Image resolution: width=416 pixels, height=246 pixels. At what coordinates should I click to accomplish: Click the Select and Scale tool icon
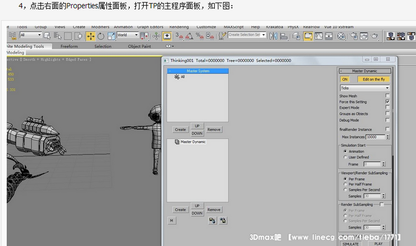(x=110, y=36)
